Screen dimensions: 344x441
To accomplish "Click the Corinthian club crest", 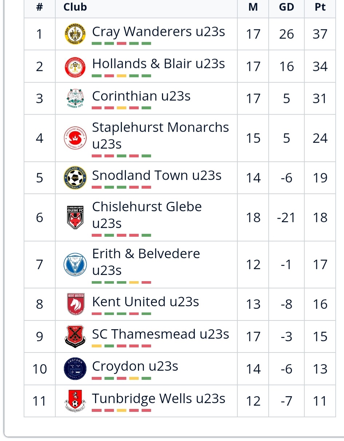I will (75, 98).
